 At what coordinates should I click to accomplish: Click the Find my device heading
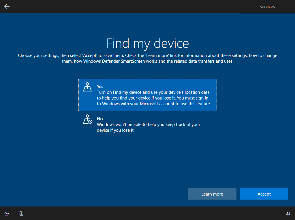tap(148, 43)
